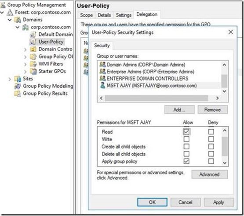Check Deny for Apply group policy
The height and width of the screenshot is (216, 244).
(211, 161)
